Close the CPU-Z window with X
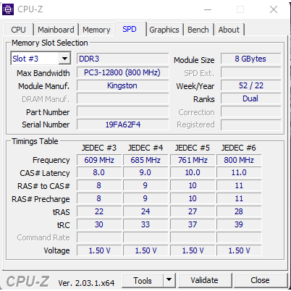This screenshot has width=291, height=291. [x=274, y=9]
